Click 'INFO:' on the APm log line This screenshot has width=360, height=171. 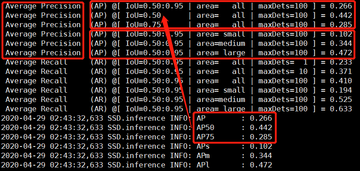click(x=181, y=155)
